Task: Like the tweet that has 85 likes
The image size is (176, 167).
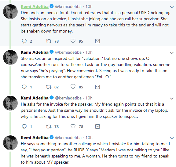Action: [x=73, y=87]
